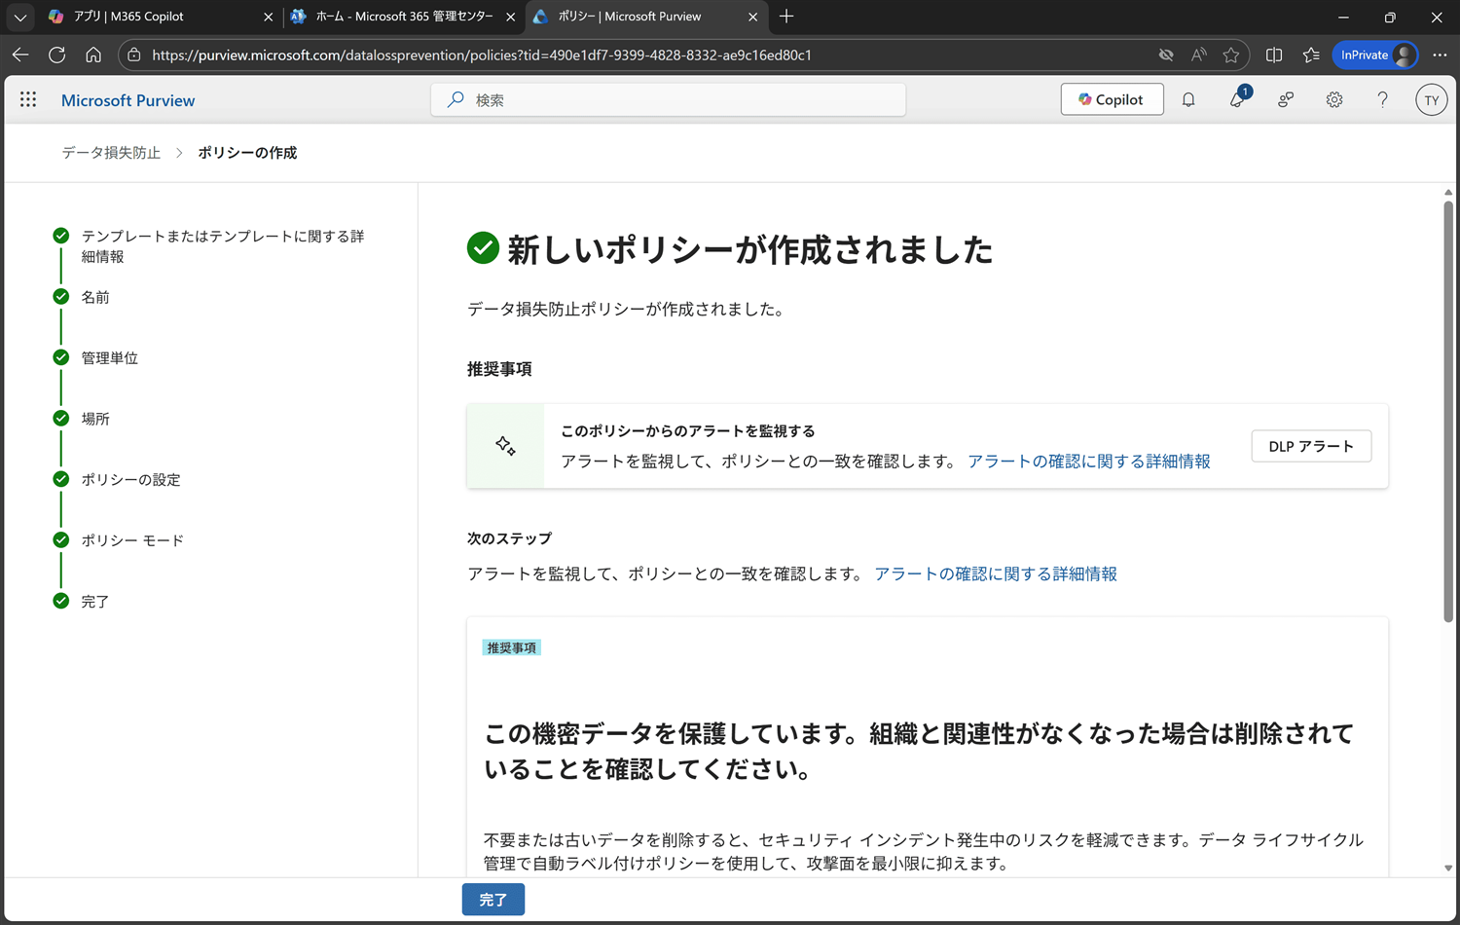Viewport: 1460px width, 925px height.
Task: Open the split screen icon
Action: tap(1274, 55)
